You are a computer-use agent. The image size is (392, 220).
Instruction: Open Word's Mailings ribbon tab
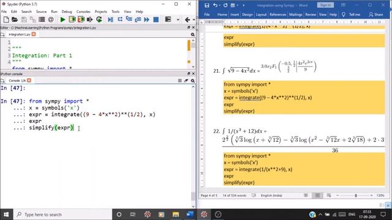pos(295,15)
